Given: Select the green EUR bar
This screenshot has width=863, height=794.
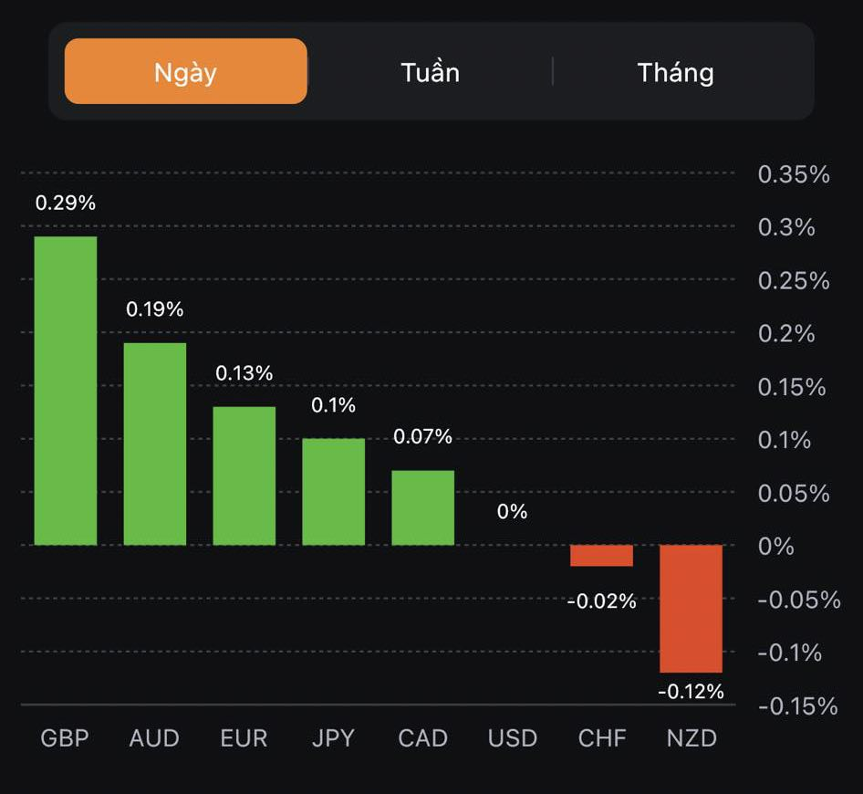Looking at the screenshot, I should 244,475.
